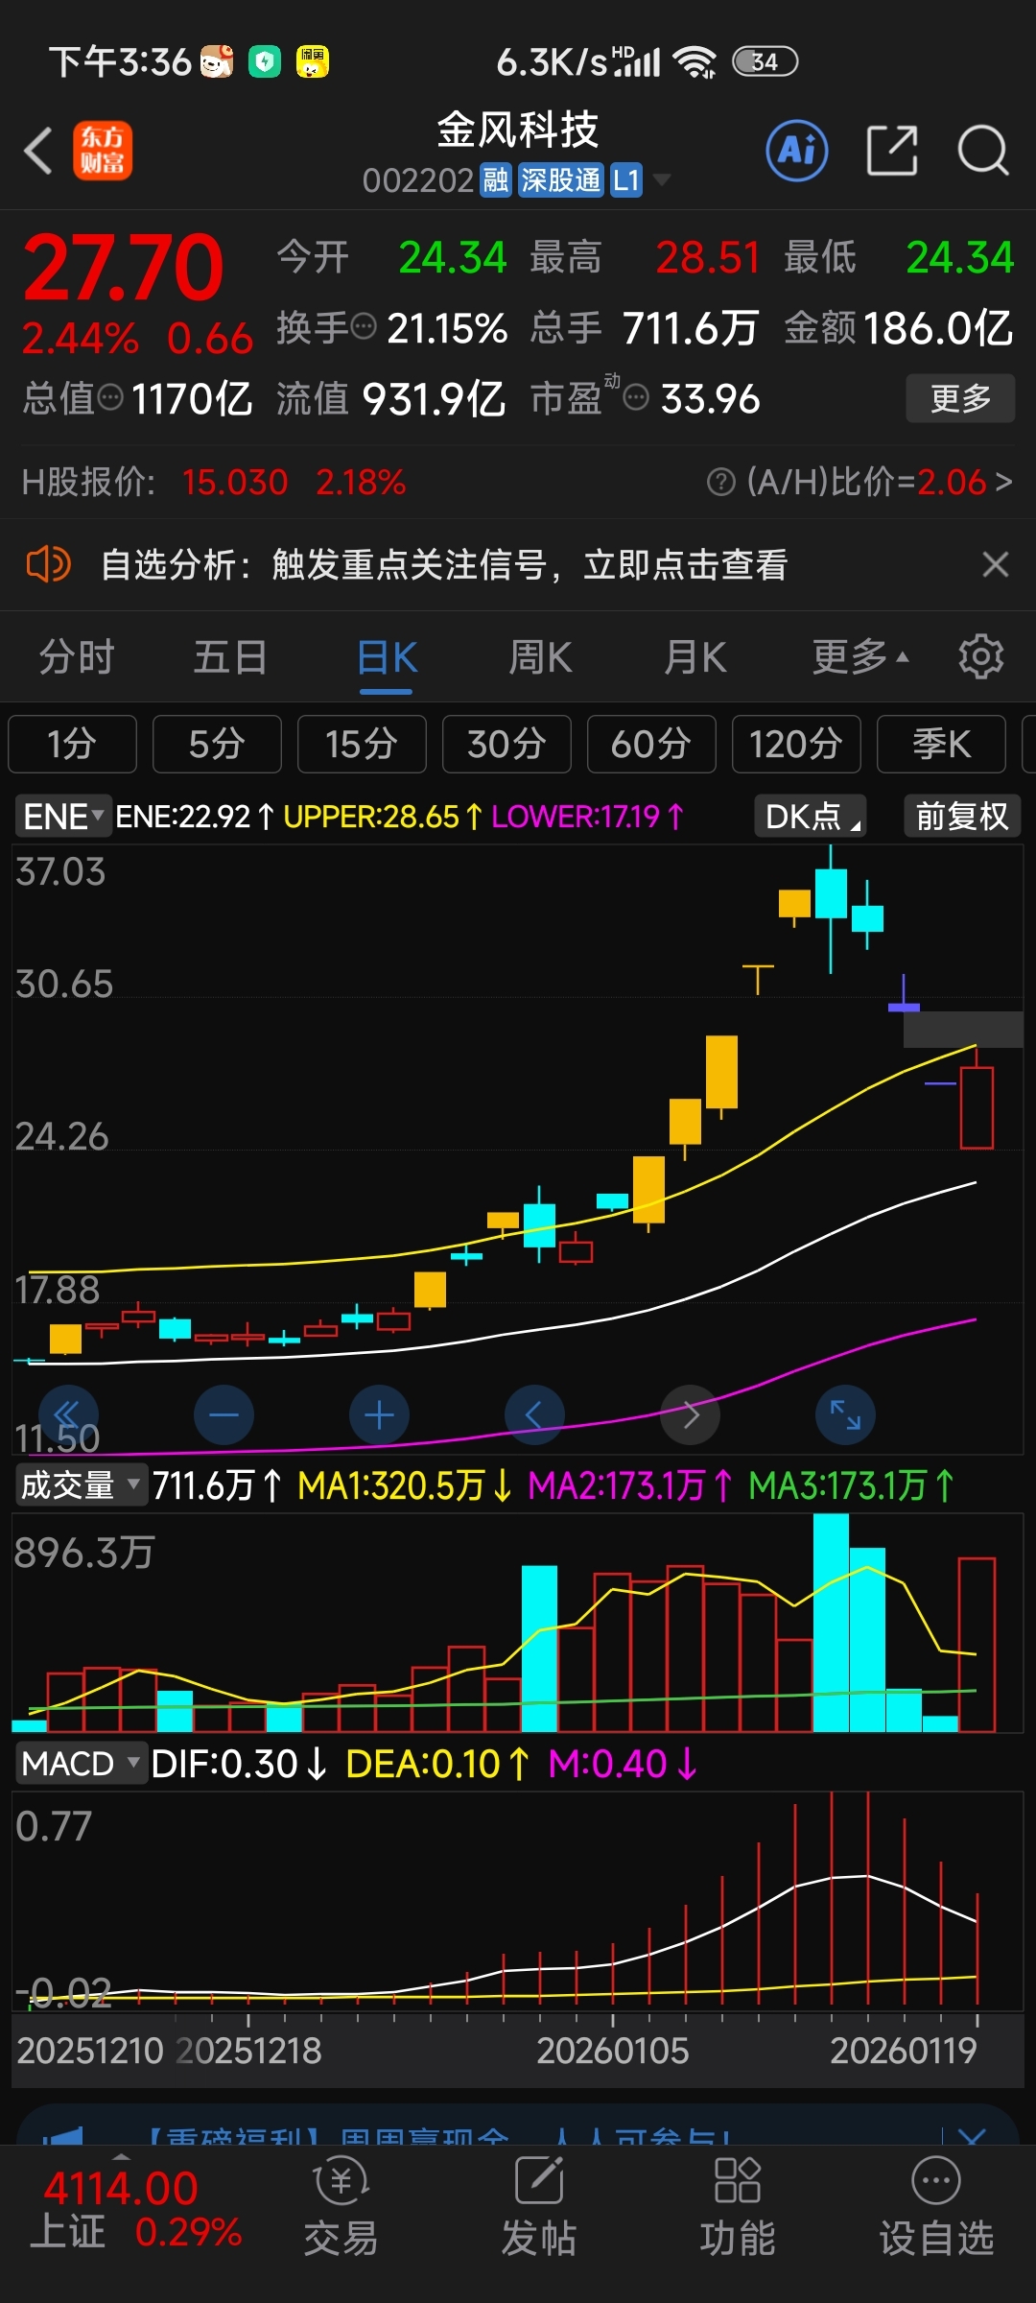This screenshot has height=2303, width=1036.
Task: Tap the ENE:22.92 value label
Action: coord(195,817)
